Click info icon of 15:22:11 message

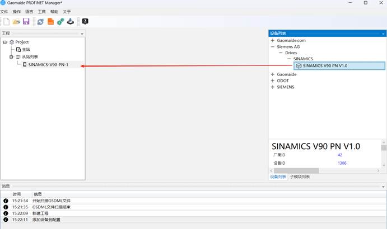pos(6,220)
